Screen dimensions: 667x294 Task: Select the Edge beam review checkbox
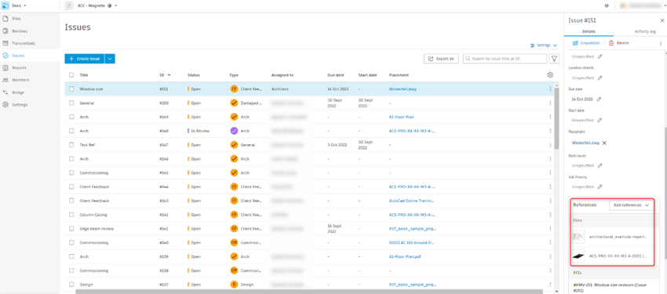click(x=71, y=229)
